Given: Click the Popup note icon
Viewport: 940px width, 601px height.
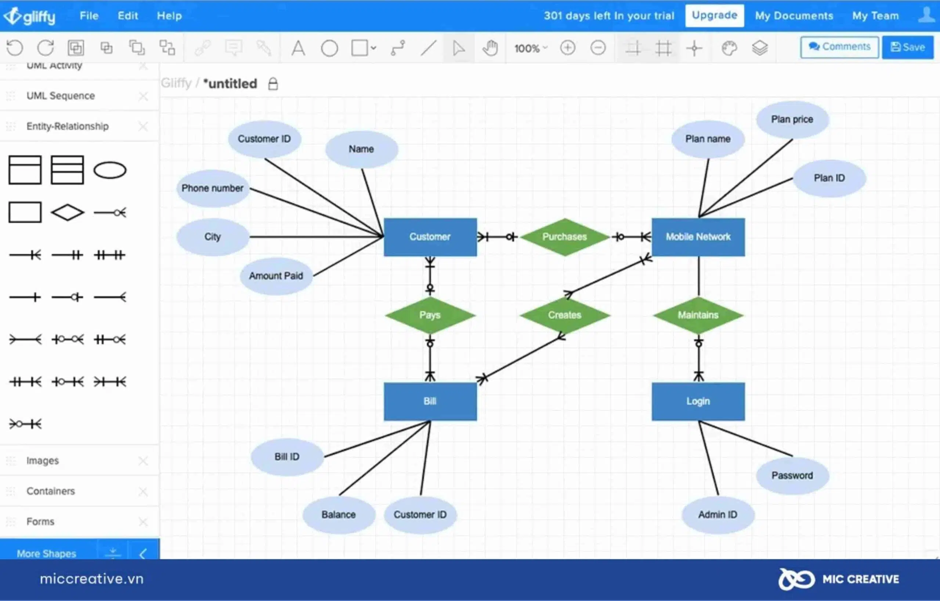Looking at the screenshot, I should click(234, 48).
